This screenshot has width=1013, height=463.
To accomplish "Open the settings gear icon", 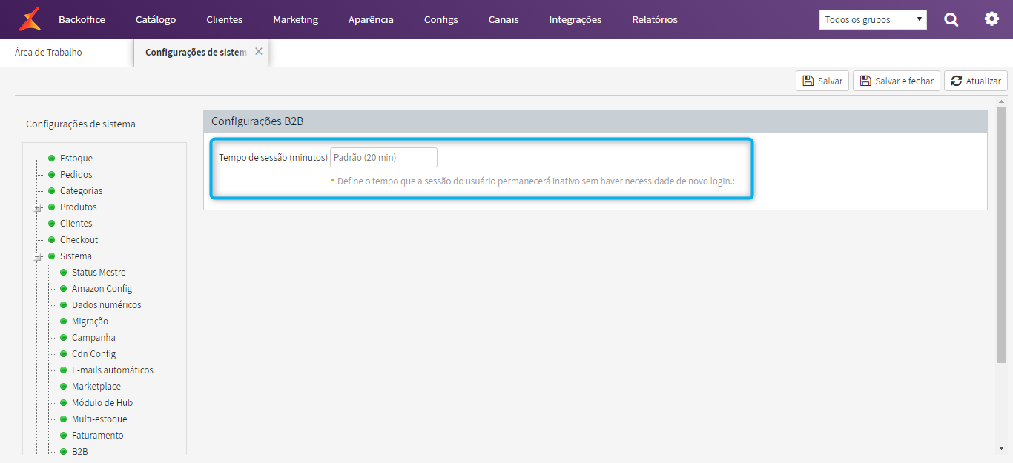I will click(x=991, y=19).
